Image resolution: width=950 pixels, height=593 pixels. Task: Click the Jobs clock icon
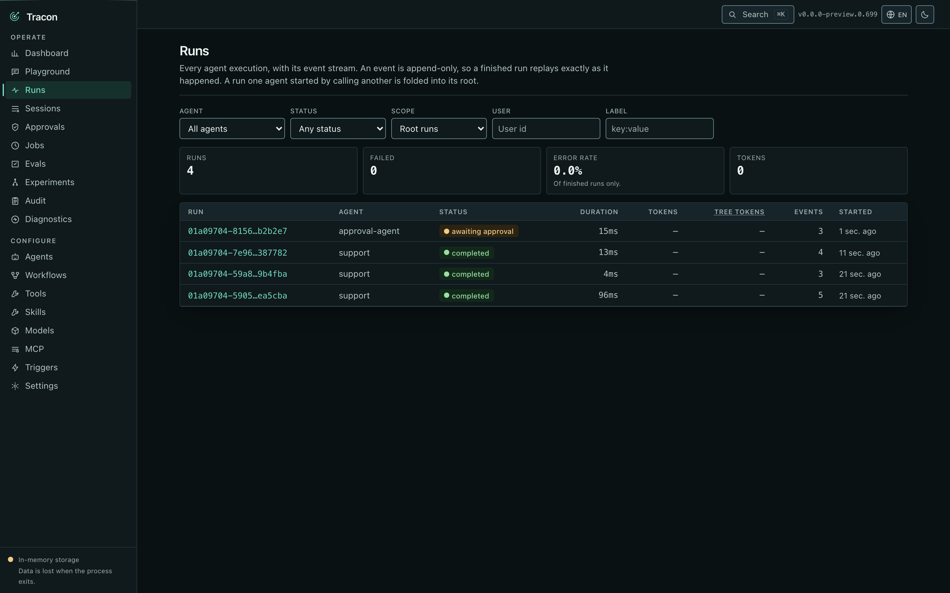15,146
